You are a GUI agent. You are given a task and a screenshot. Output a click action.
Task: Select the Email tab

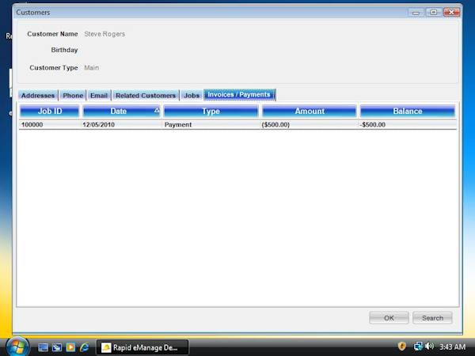coord(98,96)
